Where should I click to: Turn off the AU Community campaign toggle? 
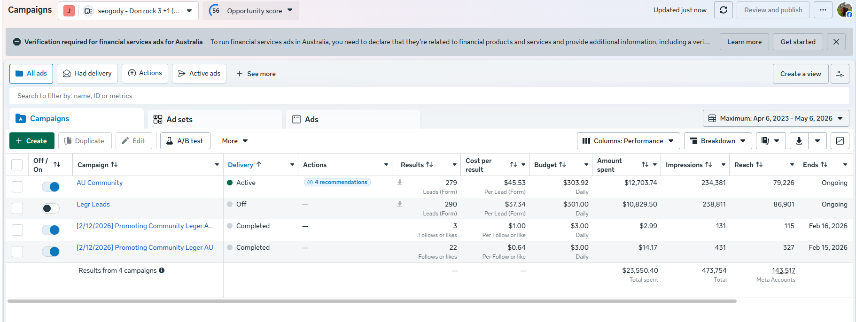pos(51,187)
